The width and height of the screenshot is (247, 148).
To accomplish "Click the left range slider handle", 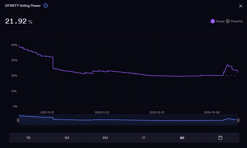I will (x=18, y=120).
